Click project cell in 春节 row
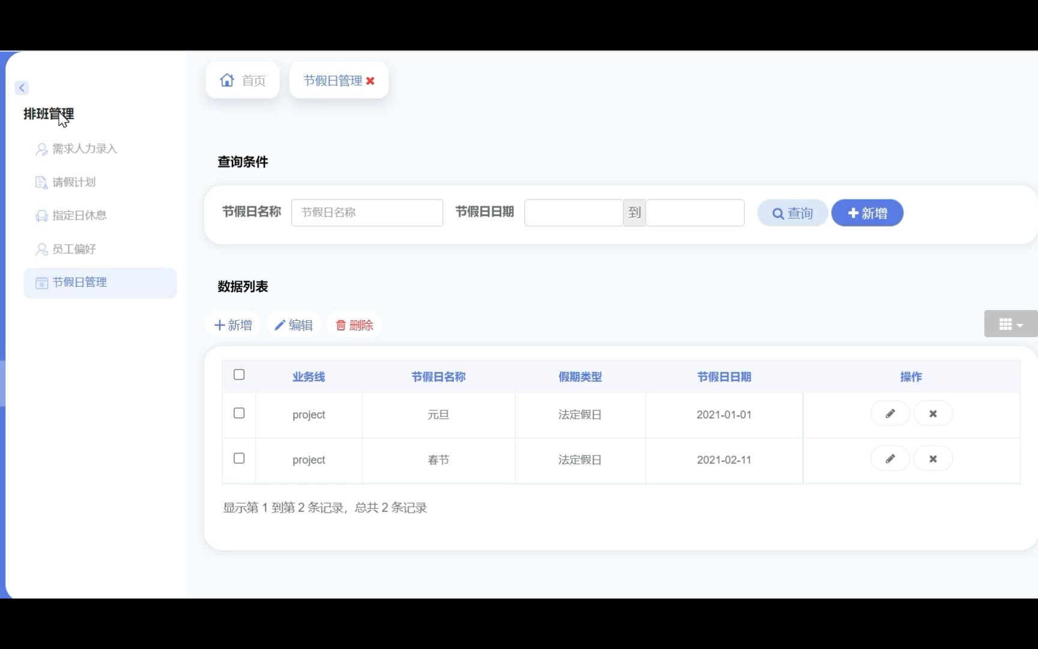The width and height of the screenshot is (1038, 649). point(309,460)
